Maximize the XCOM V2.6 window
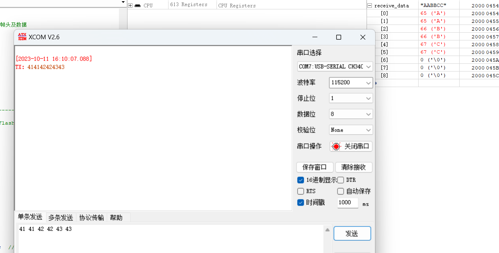Viewport: 499px width, 253px height. pyautogui.click(x=339, y=37)
